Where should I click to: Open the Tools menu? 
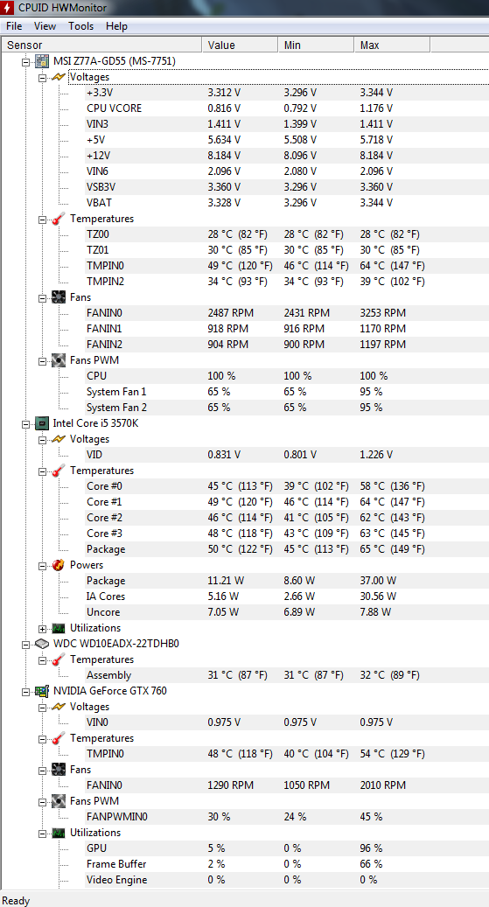click(x=80, y=26)
